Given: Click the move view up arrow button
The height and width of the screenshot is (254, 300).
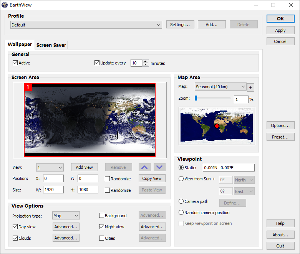Looking at the screenshot, I should [144, 167].
